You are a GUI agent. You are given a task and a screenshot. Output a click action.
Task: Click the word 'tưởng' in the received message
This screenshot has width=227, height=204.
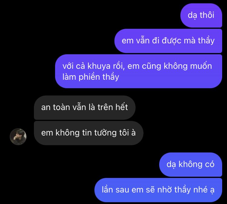pyautogui.click(x=105, y=133)
